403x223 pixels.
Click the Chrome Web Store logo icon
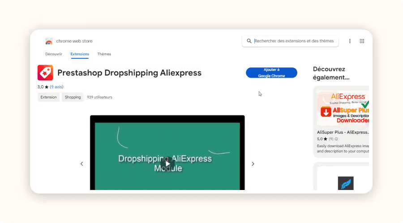pos(49,41)
